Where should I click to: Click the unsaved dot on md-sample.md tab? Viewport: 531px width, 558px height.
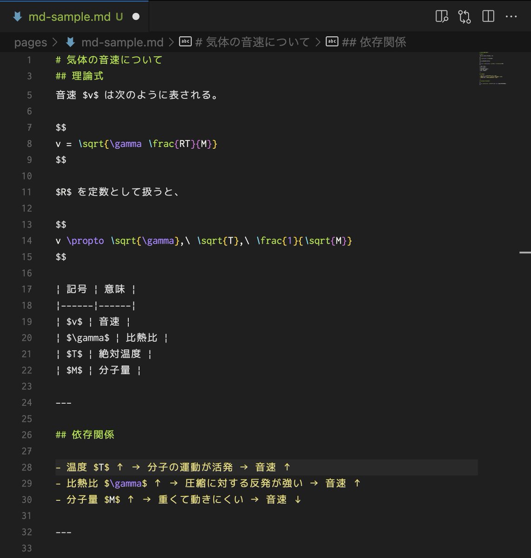tap(136, 17)
